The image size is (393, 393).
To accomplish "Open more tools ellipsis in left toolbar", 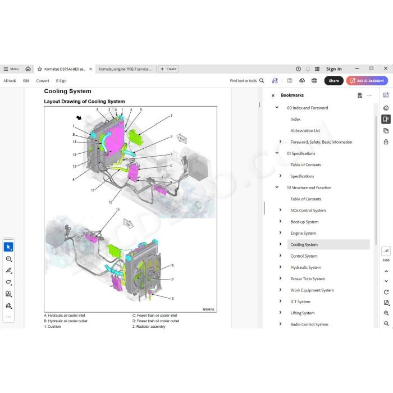I will 8,317.
